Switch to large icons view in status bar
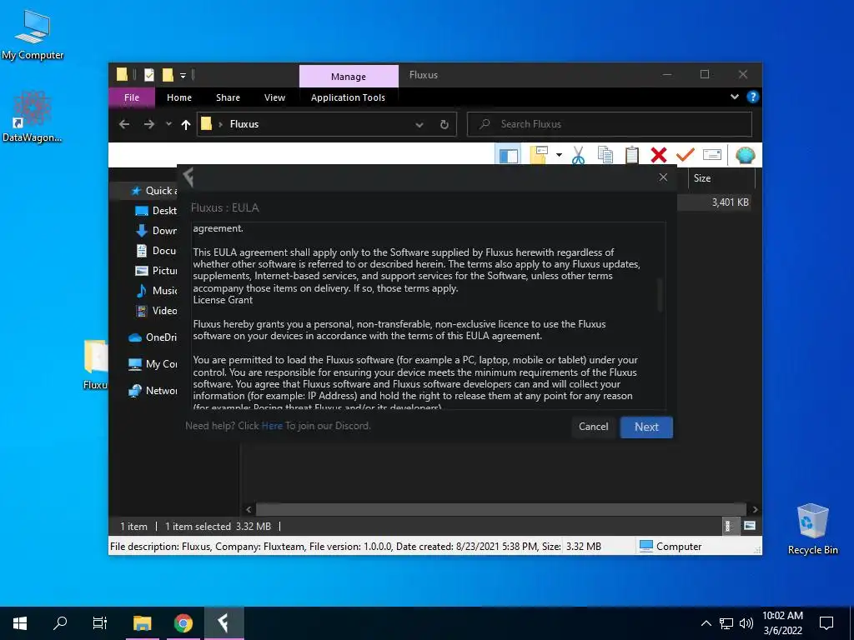Screen dimensions: 854x640 750,526
